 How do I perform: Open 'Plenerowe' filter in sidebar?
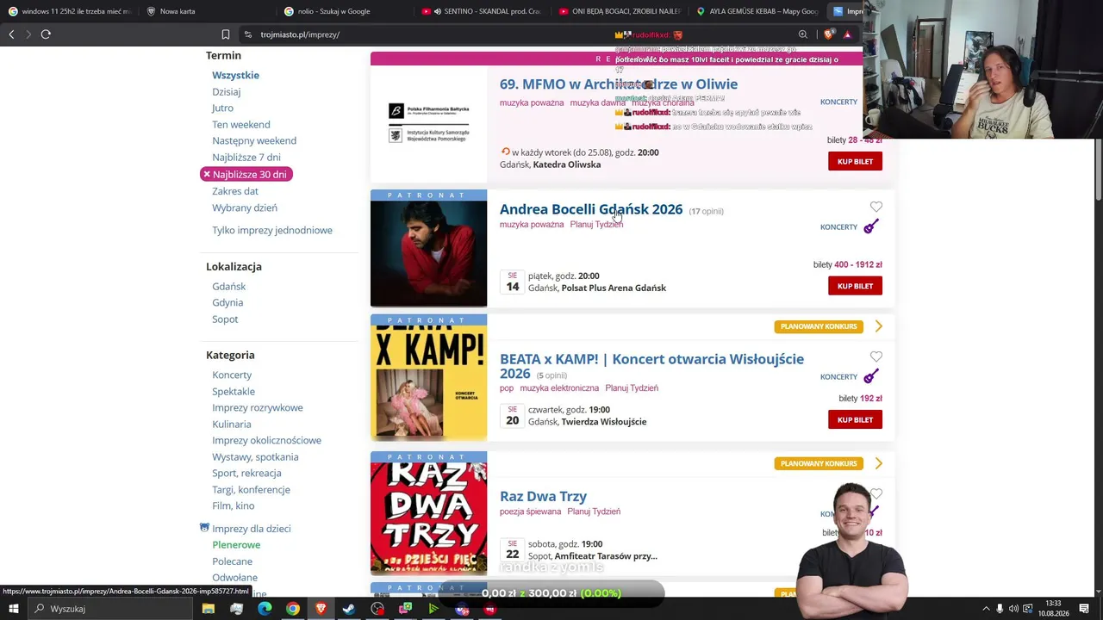pyautogui.click(x=236, y=545)
